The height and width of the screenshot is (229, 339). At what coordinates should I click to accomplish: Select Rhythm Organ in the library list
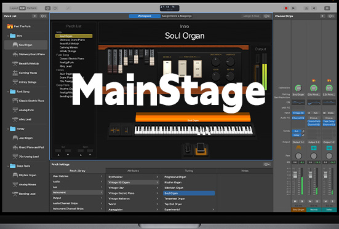pyautogui.click(x=188, y=182)
